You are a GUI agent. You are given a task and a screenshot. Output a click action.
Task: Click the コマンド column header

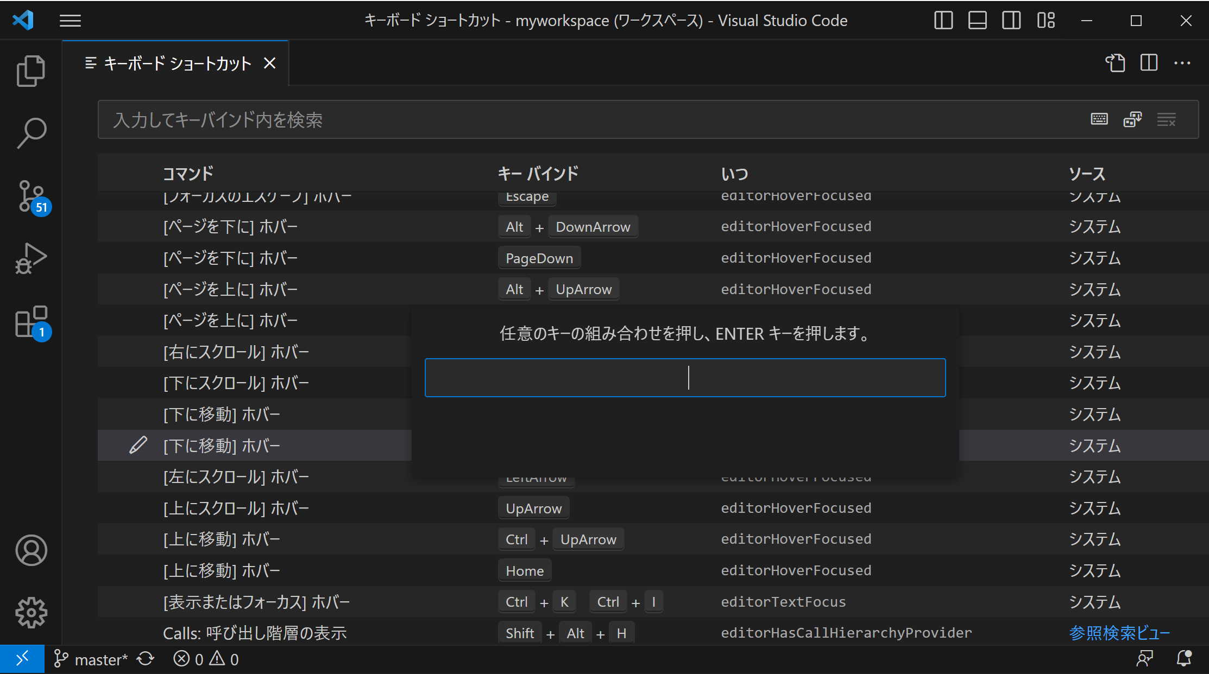[188, 174]
